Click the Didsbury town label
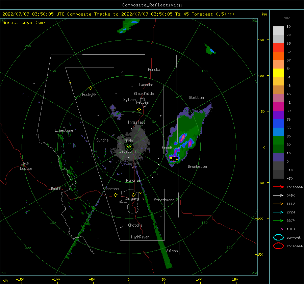The image size is (304, 284). pyautogui.click(x=128, y=151)
